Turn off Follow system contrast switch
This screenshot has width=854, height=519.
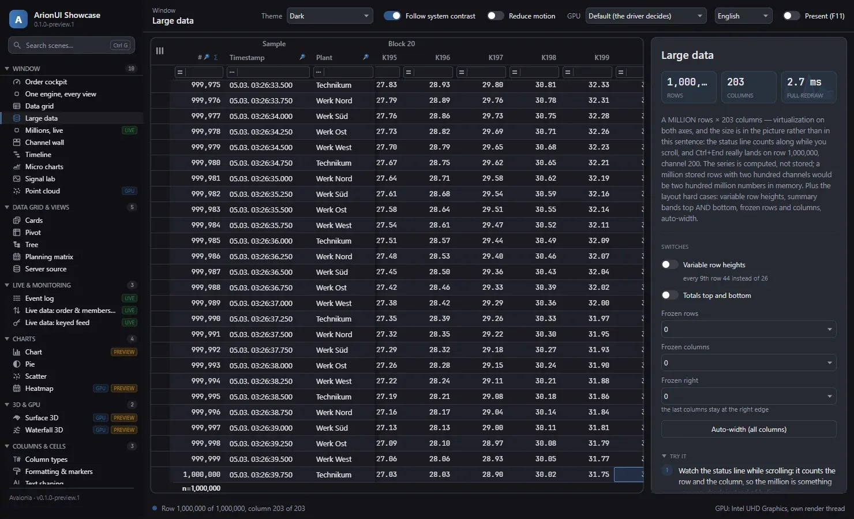392,16
